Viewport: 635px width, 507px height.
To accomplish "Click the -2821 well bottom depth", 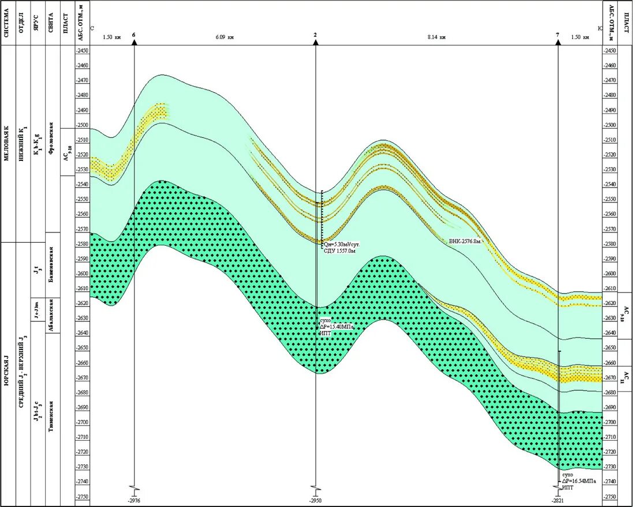I will 558,501.
